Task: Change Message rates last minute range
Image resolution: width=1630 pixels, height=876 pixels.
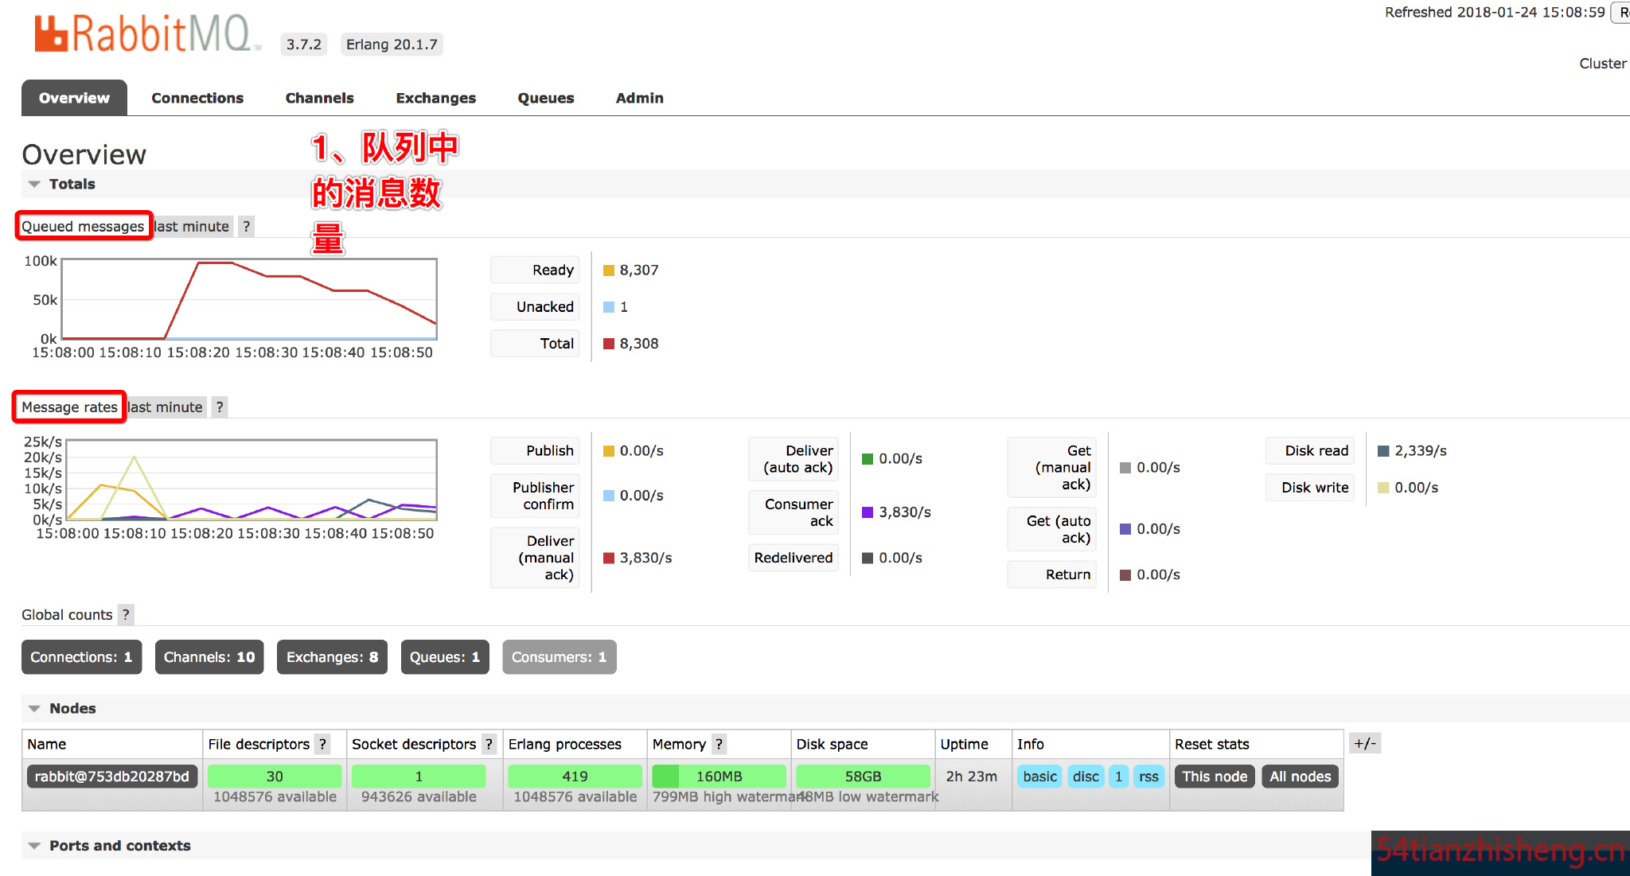Action: (166, 407)
